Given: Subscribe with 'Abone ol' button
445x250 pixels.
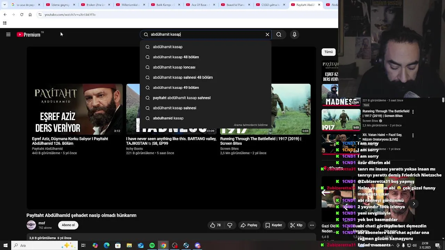Looking at the screenshot, I should point(68,225).
